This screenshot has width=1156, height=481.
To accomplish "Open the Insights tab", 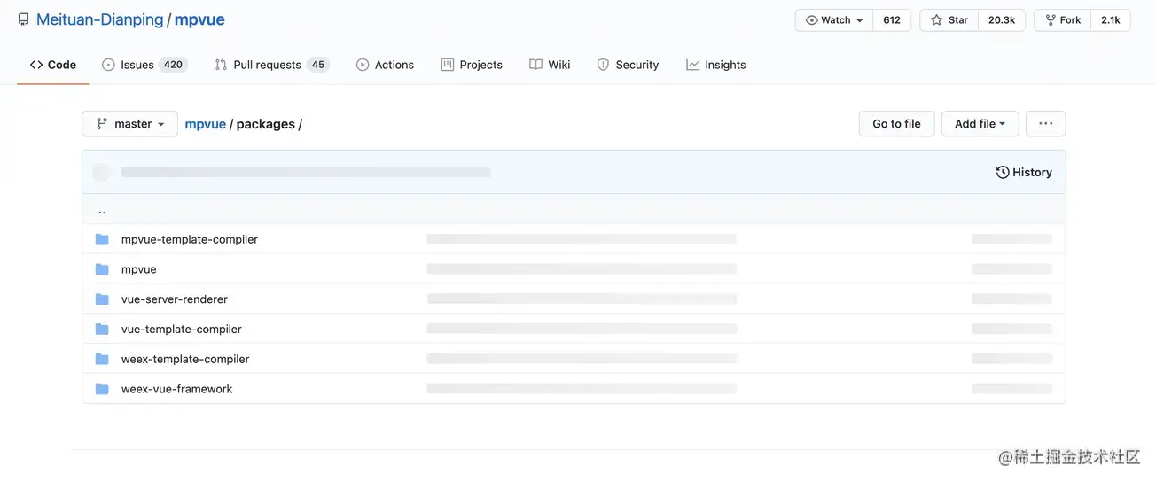I will pos(716,65).
